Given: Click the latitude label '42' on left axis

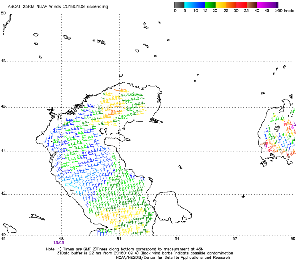Looking at the screenshot, I should click(3, 193).
